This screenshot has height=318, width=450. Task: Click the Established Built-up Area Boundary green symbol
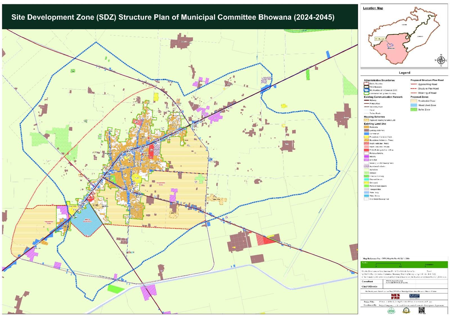366,93
